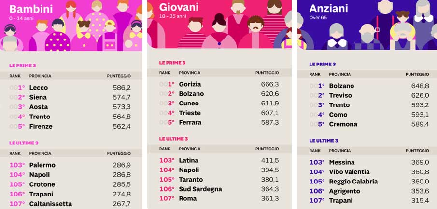Click the 586,2 score for Lecco
The width and height of the screenshot is (437, 209).
point(122,88)
